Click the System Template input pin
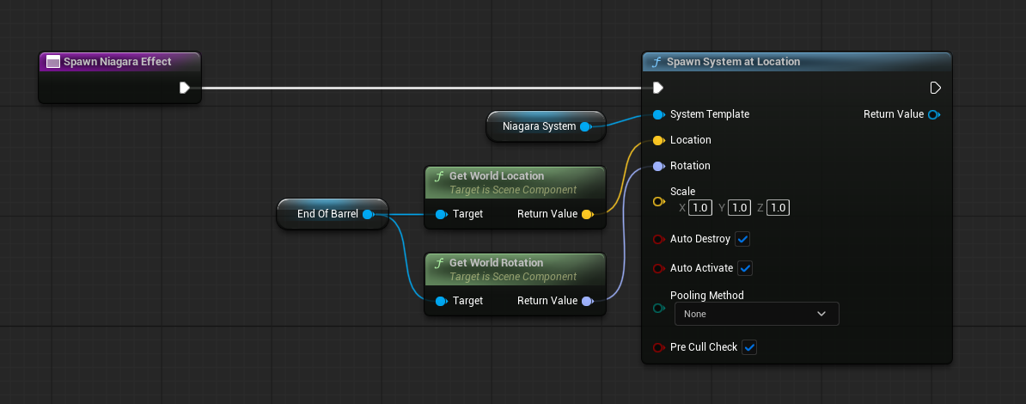1026x404 pixels. [658, 114]
